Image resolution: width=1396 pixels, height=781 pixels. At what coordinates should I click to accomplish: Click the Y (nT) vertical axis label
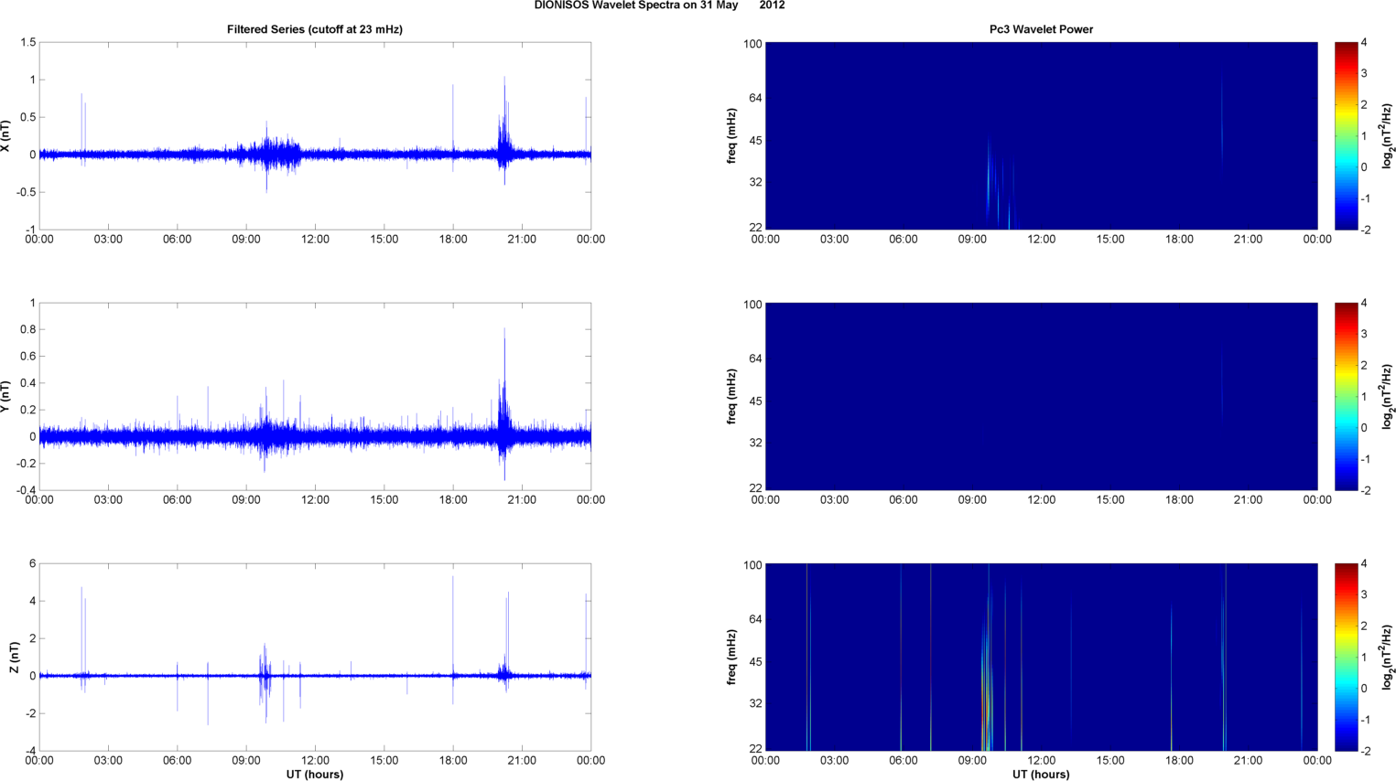[6, 396]
